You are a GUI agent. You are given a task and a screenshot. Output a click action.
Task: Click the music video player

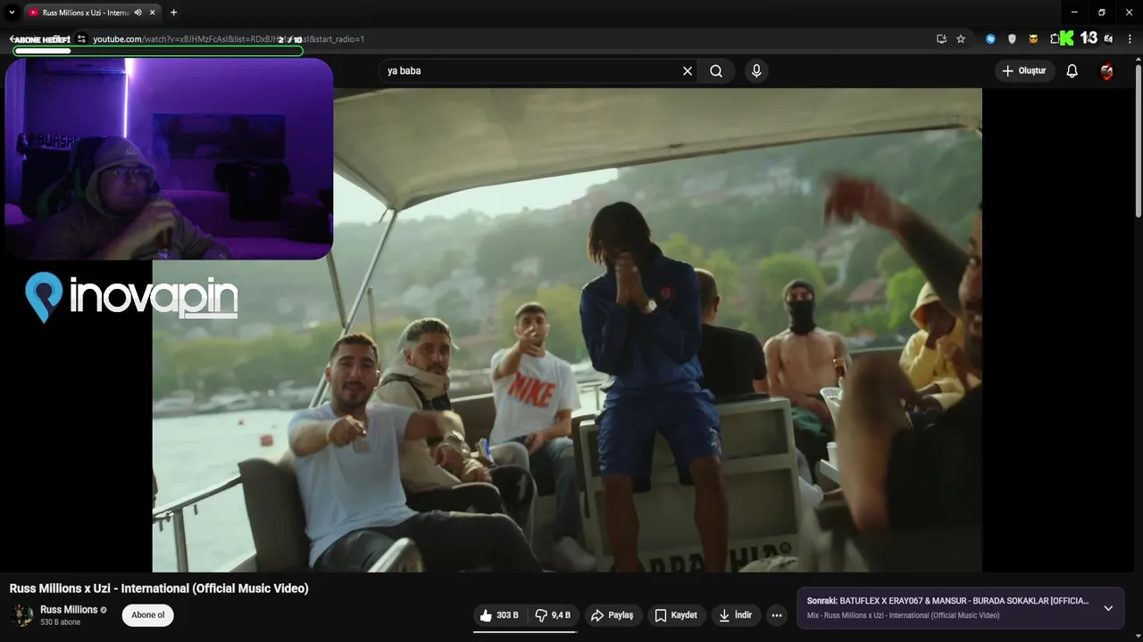click(567, 330)
